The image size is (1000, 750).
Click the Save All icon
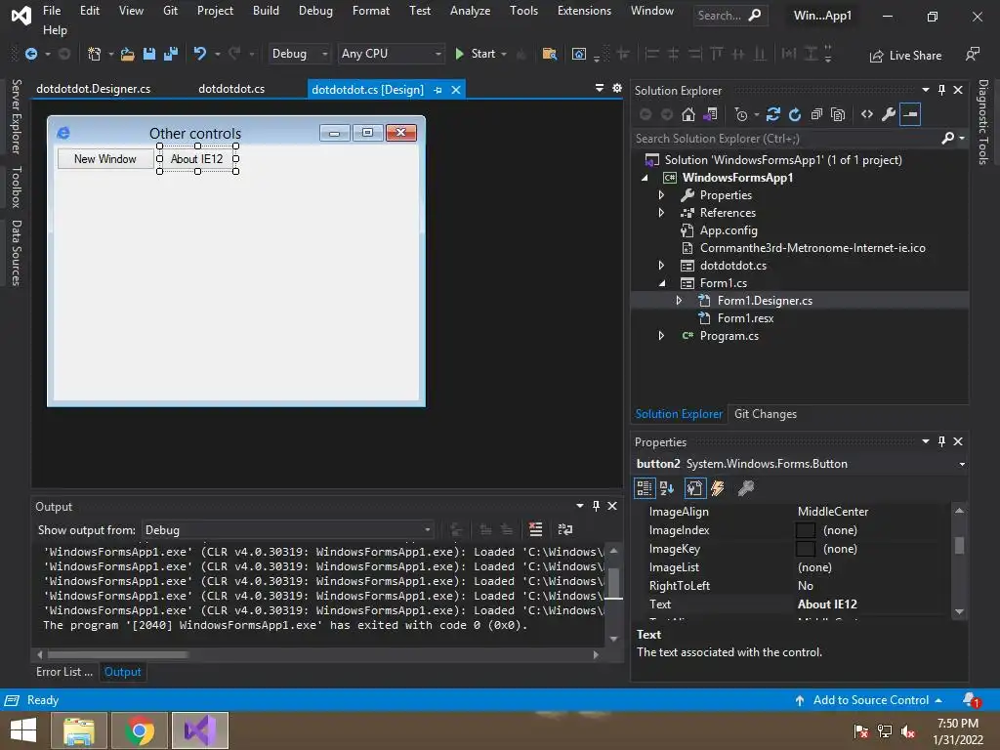pos(171,55)
